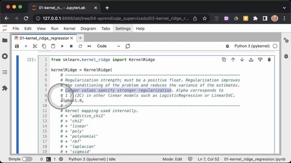
Task: Toggle Chrome side panel icon
Action: (x=265, y=18)
